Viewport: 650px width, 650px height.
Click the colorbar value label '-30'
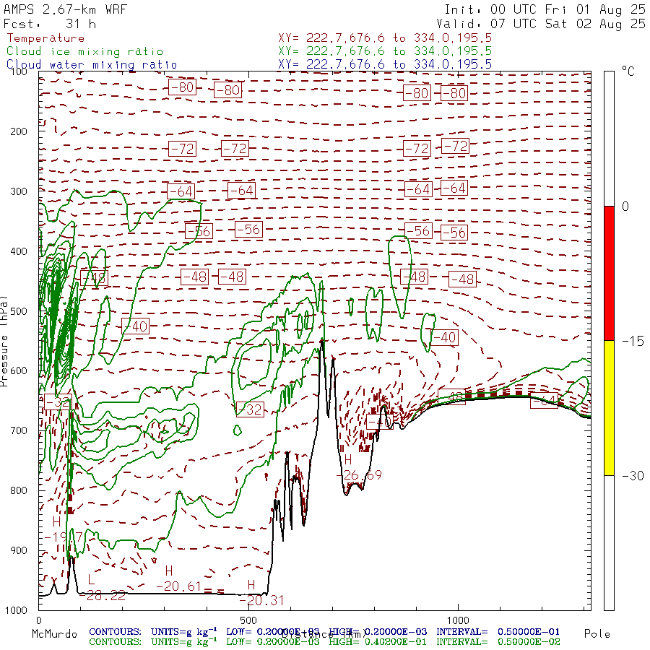point(633,475)
